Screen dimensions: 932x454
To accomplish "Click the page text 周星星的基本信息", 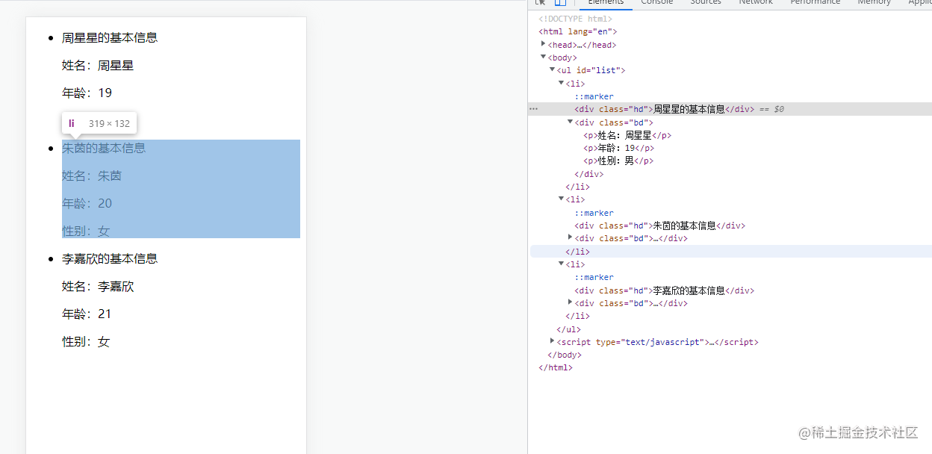I will [x=110, y=37].
